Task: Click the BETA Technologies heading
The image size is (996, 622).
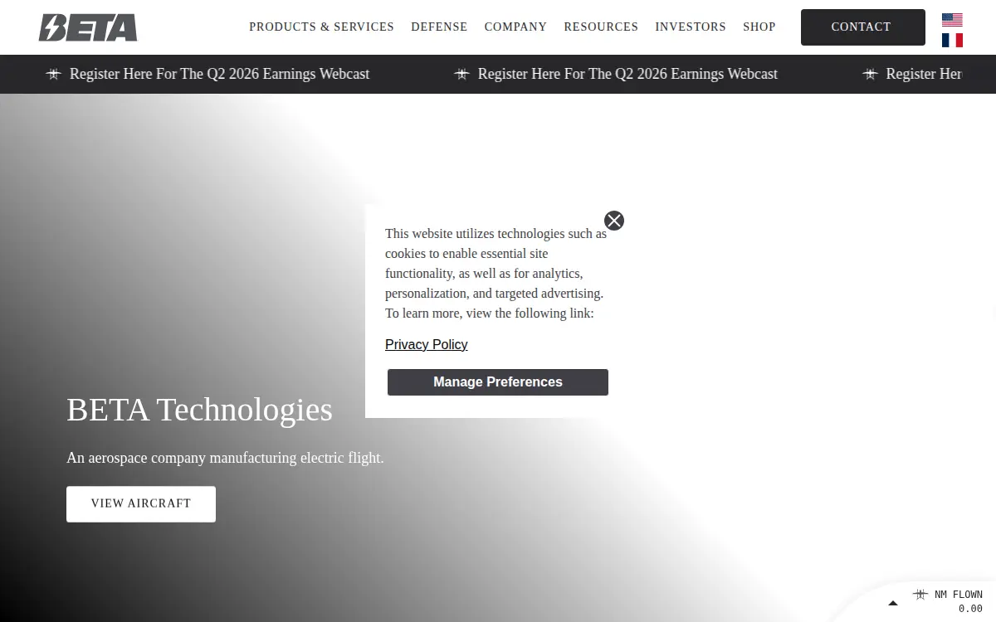Action: 199,410
